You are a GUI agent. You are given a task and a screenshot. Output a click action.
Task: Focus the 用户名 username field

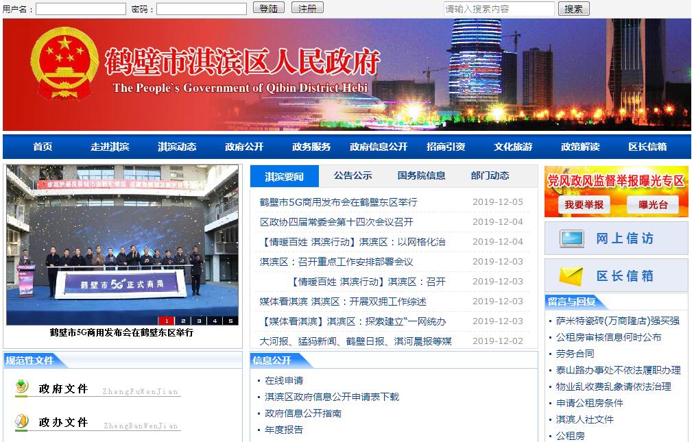(81, 9)
